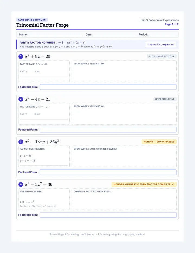
Task: Click the number 4 problem circle
Action: 21,184
